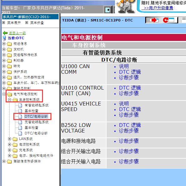Viewport: 186px width, 186px height.
Task: Click the 电气和电源控制 red section header
Action: coord(124,38)
